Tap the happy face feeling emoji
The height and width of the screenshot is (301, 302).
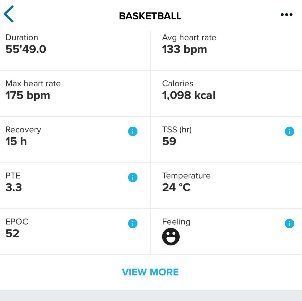coord(171,236)
